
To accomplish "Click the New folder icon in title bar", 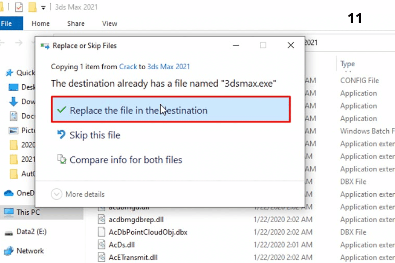I will [x=32, y=7].
